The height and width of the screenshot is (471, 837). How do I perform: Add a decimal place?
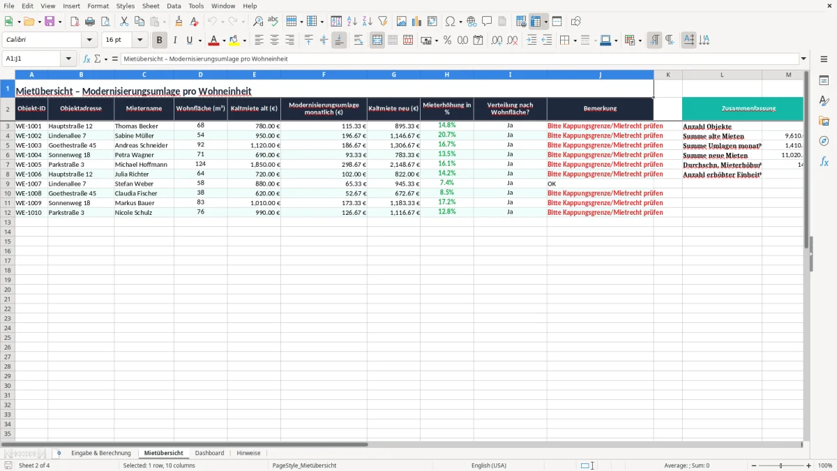coord(497,40)
